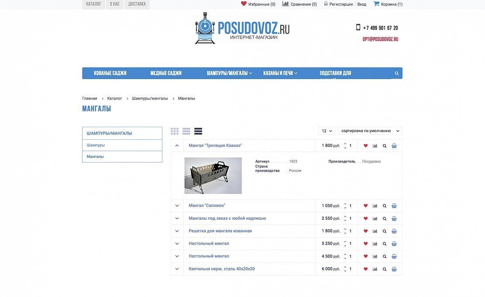Viewport: 485px width, 297px height.
Task: Open Избранные favorites in header
Action: 258,4
